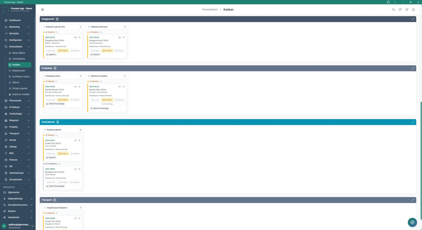
Task: Click Pomiń etap on order 2025/0131
Action: [107, 104]
